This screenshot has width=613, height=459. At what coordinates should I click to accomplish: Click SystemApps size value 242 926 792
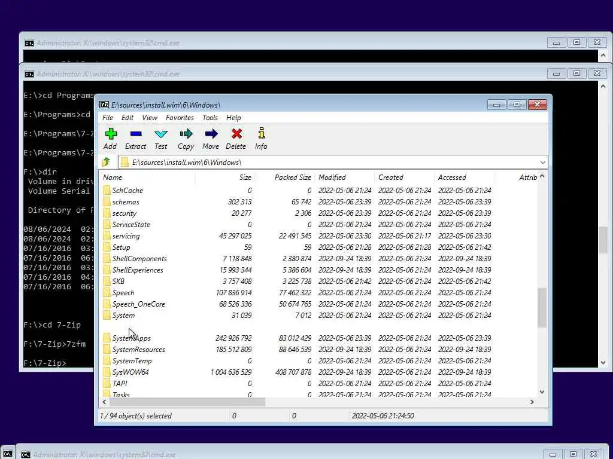coord(233,338)
